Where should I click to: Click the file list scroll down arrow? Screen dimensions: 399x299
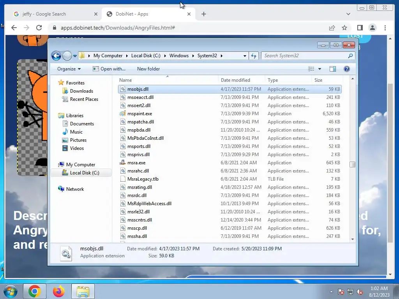352,239
